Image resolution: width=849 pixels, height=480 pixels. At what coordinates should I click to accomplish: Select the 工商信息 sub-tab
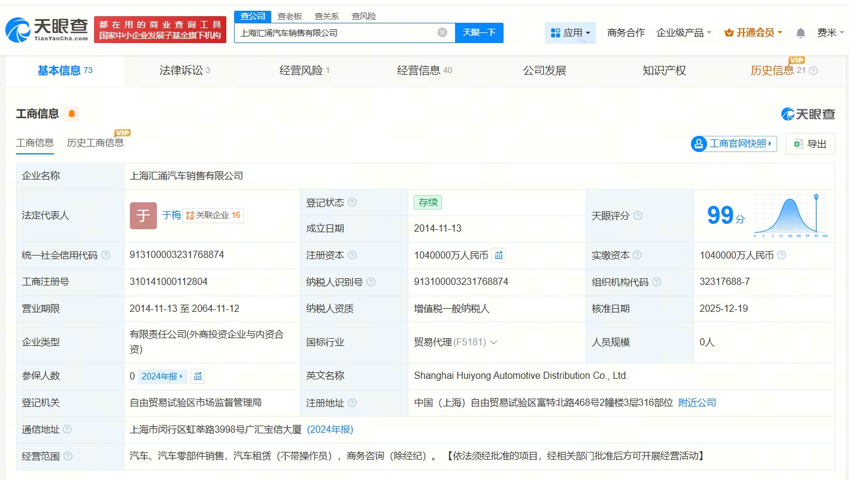tap(35, 142)
